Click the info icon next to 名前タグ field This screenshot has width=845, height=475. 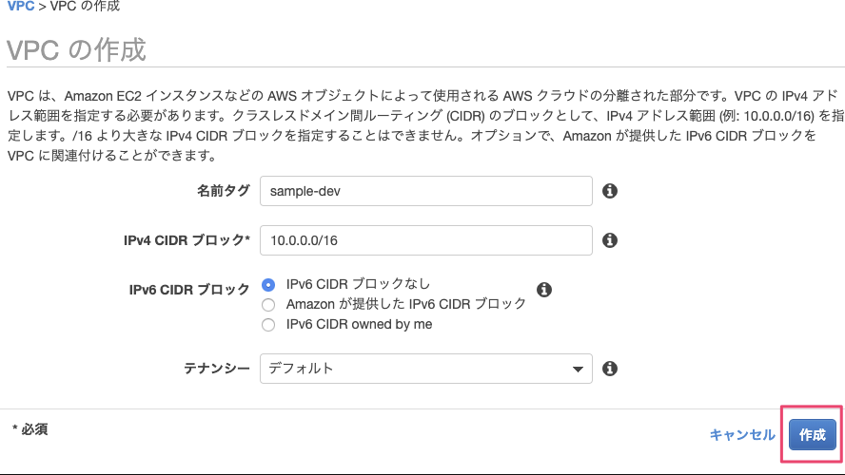611,191
